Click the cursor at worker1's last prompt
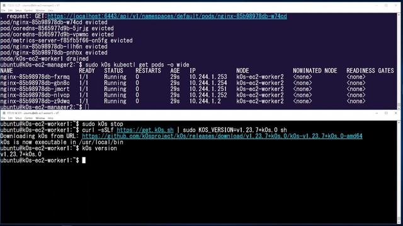403x226 pixels. coord(84,161)
